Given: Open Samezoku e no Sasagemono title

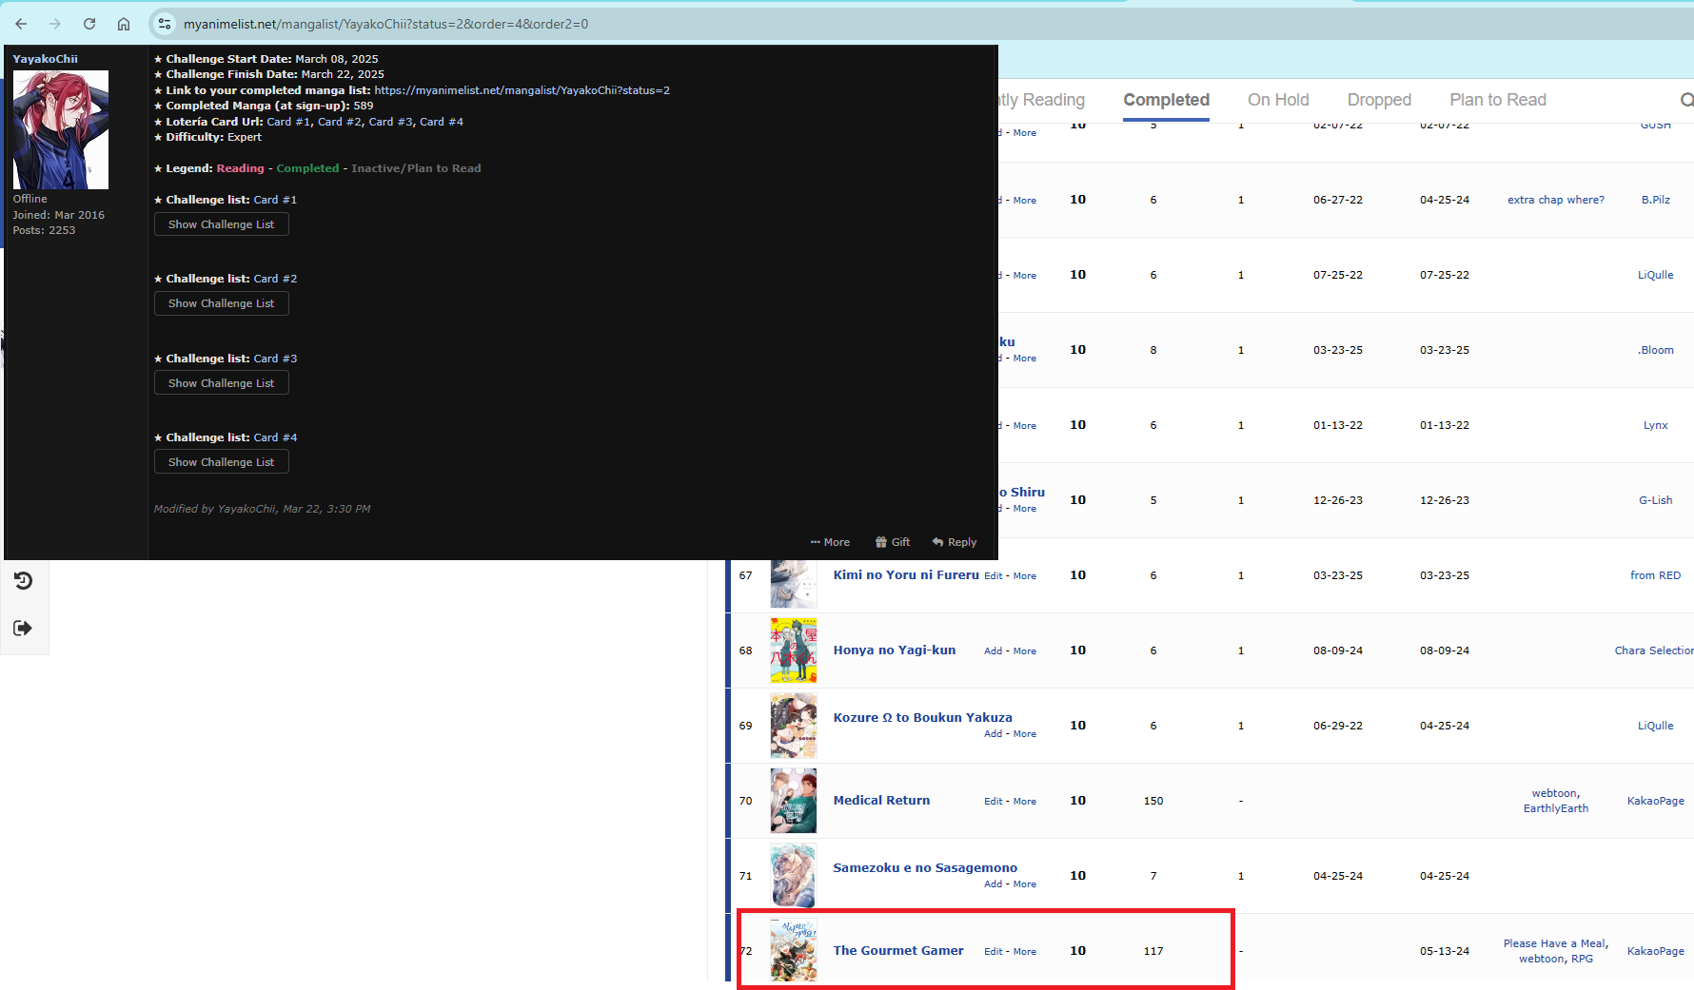Looking at the screenshot, I should [925, 868].
